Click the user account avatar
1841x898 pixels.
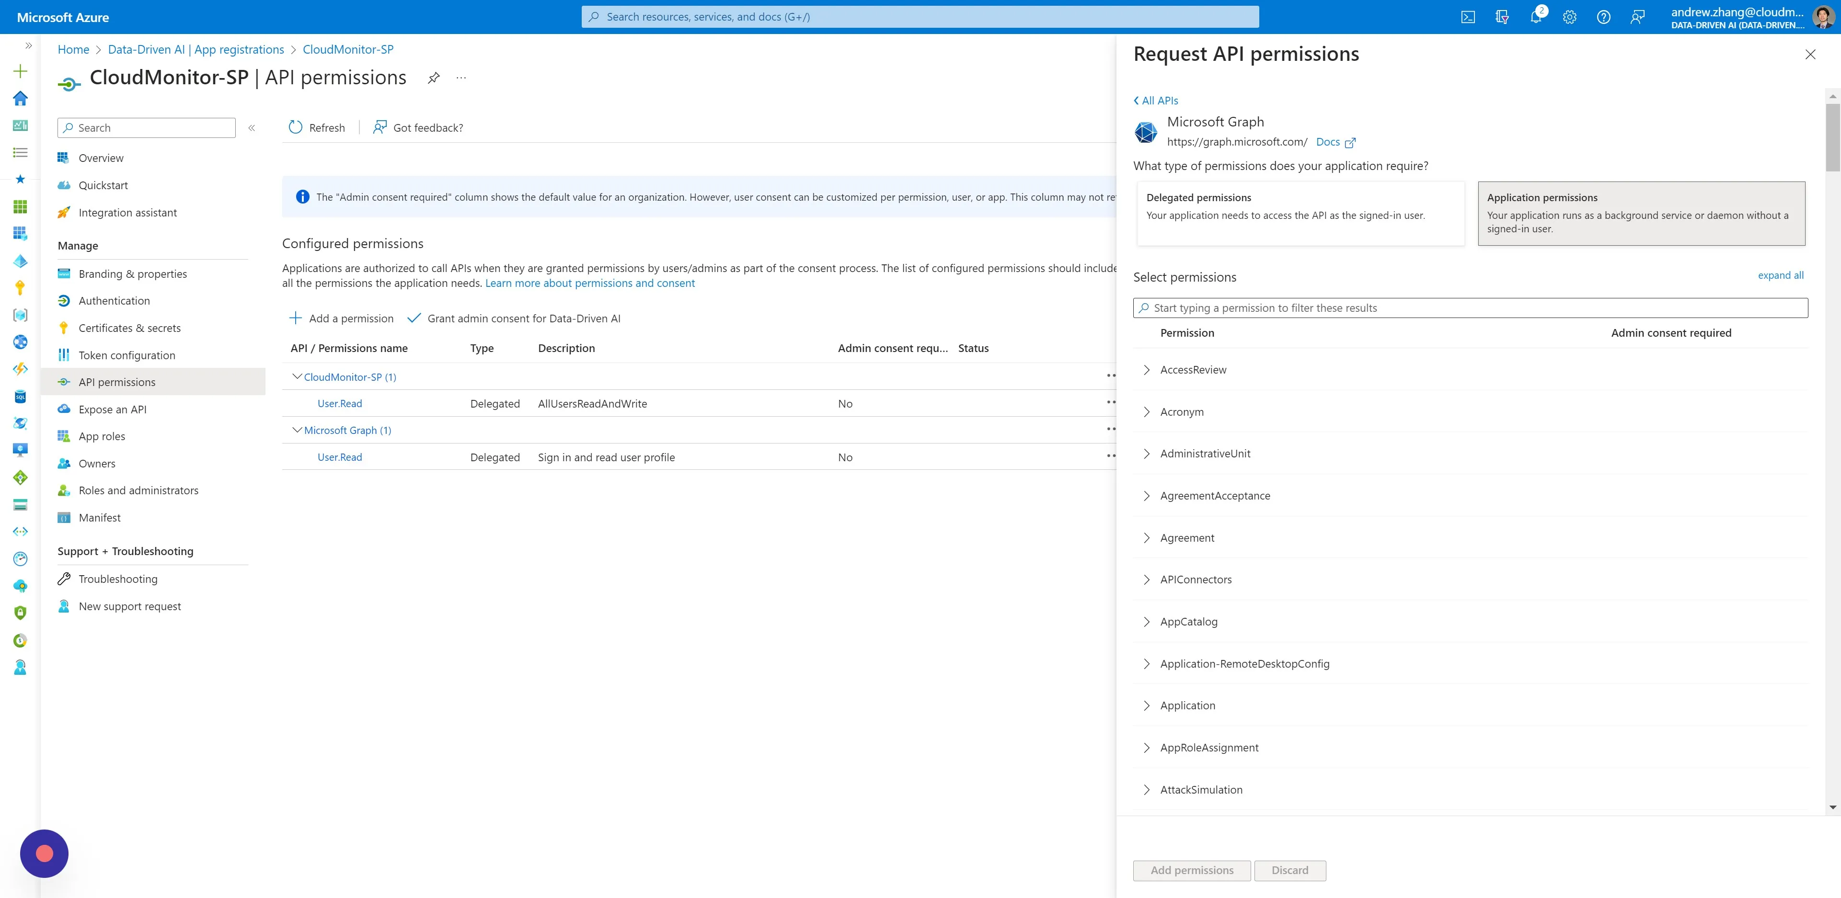coord(1823,17)
